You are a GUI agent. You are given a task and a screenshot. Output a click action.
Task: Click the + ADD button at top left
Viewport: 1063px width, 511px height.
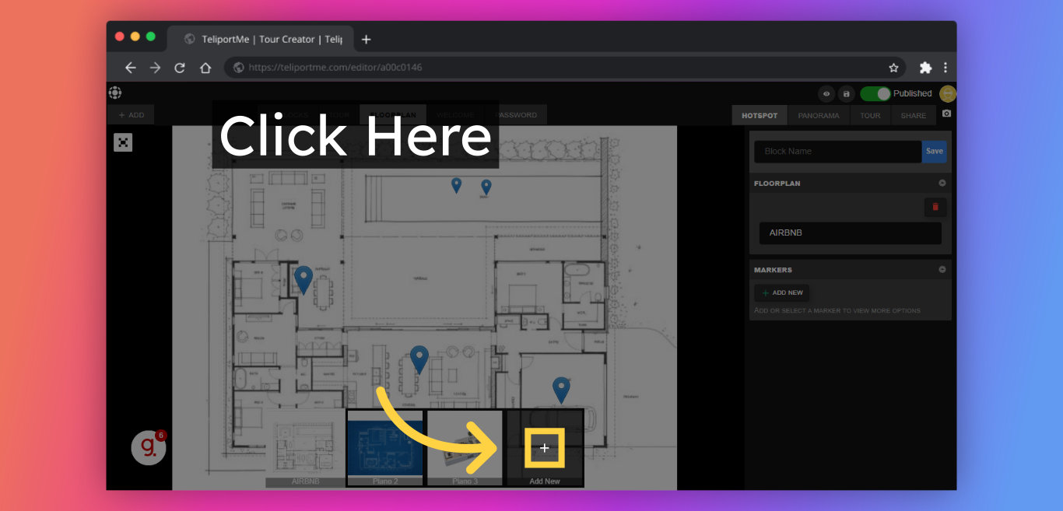point(132,115)
